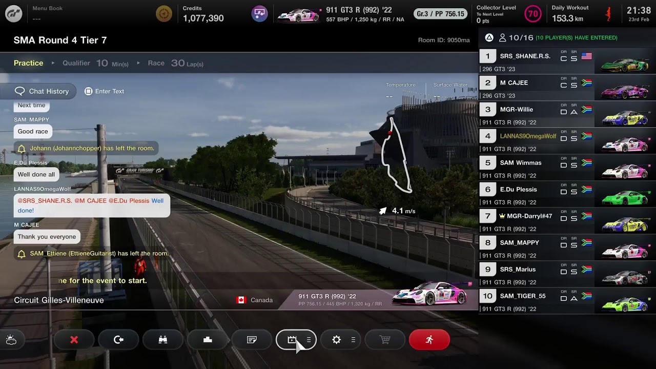
Task: Click the wind speed 4.1 m/s indicator
Action: [x=397, y=211]
